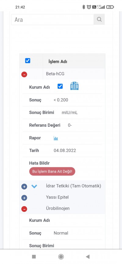Select the İşlem Adı column header
Image resolution: width=122 pixels, height=264 pixels.
58,62
